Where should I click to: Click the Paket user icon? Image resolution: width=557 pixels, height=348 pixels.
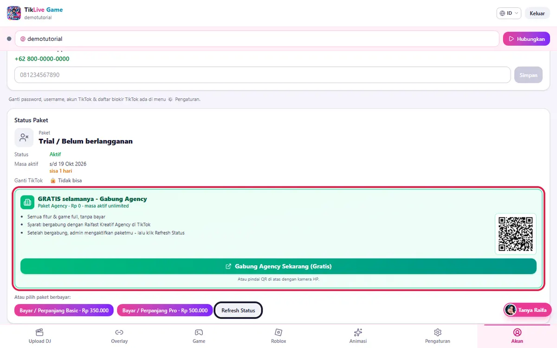(24, 137)
